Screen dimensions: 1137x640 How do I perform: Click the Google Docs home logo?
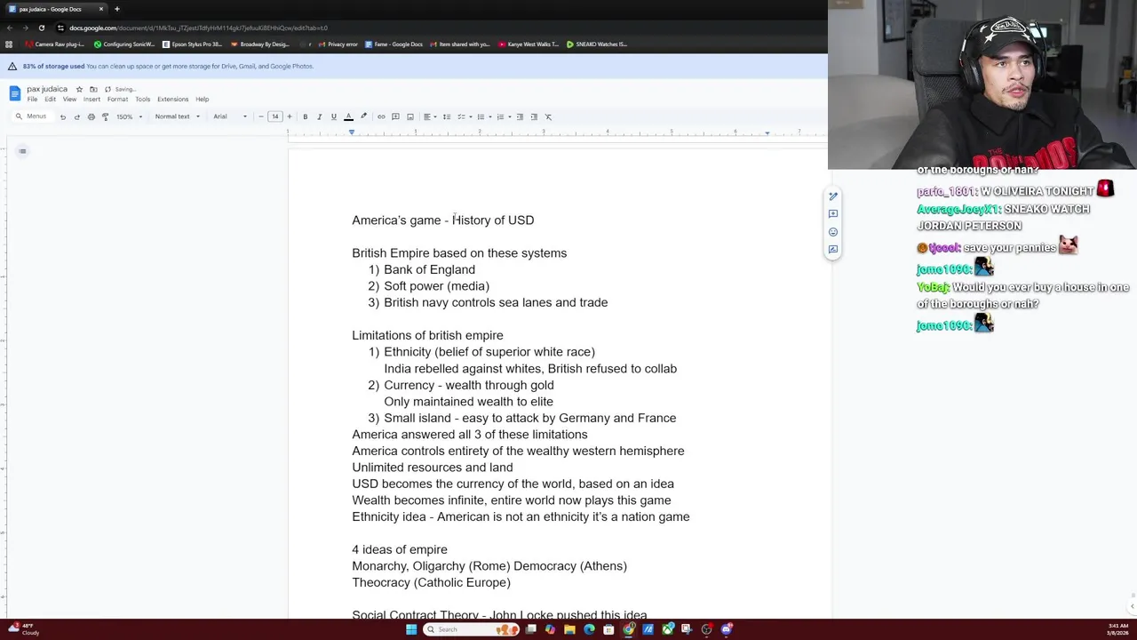14,93
